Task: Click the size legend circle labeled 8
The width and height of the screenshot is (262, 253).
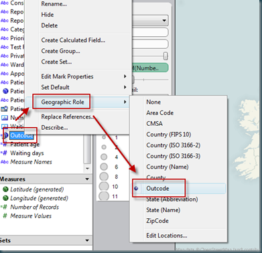Action: 104,177
